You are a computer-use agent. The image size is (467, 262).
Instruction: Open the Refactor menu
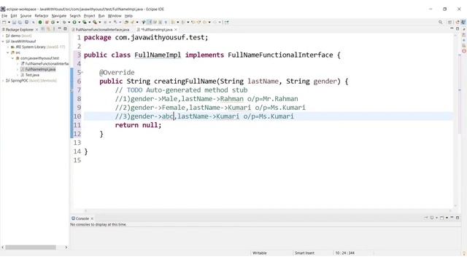42,16
